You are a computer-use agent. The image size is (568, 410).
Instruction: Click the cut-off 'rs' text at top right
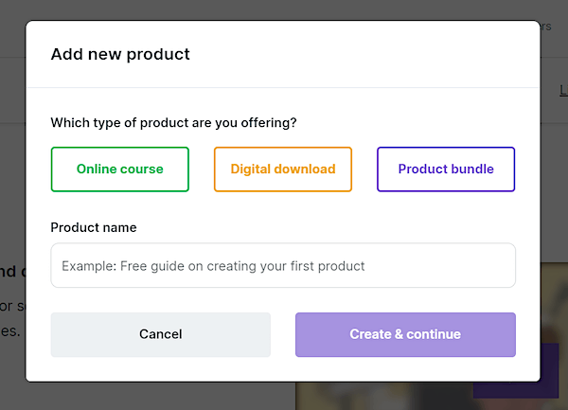(x=546, y=27)
